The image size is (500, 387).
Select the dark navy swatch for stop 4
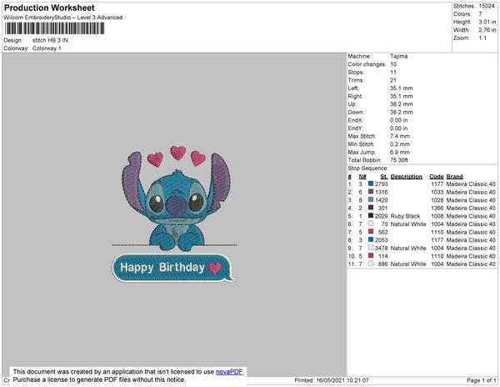click(371, 208)
